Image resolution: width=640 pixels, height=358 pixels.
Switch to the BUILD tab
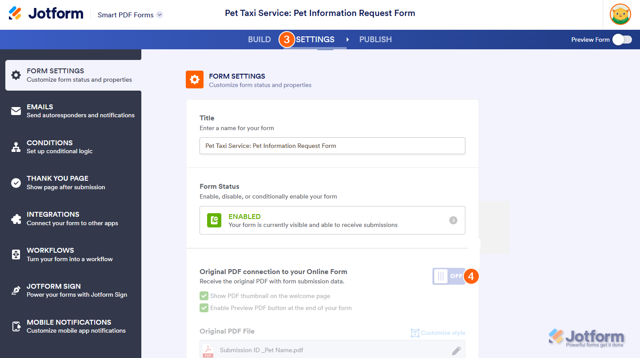(x=259, y=40)
